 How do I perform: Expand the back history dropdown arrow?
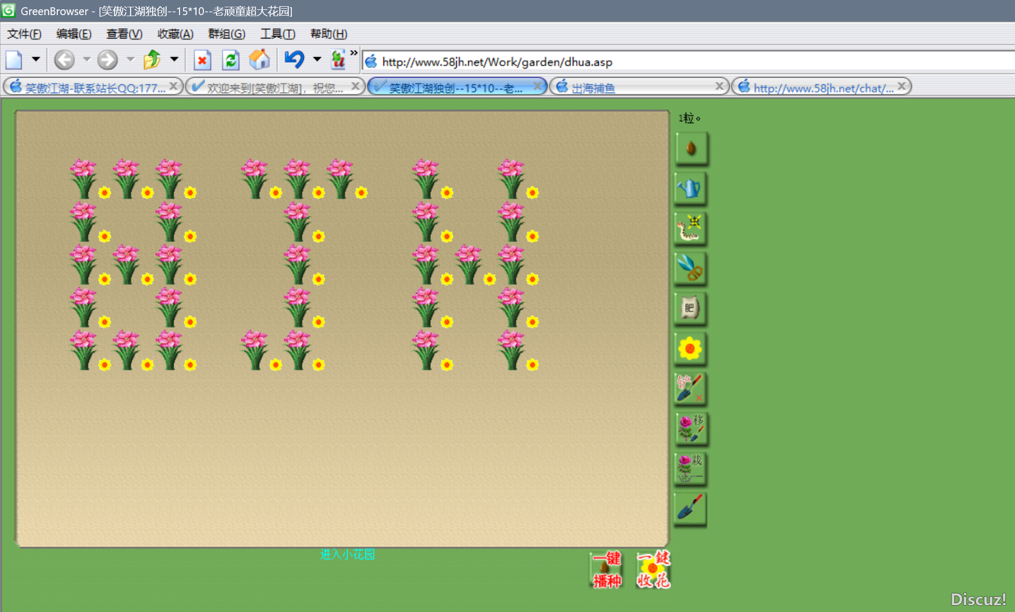[86, 59]
